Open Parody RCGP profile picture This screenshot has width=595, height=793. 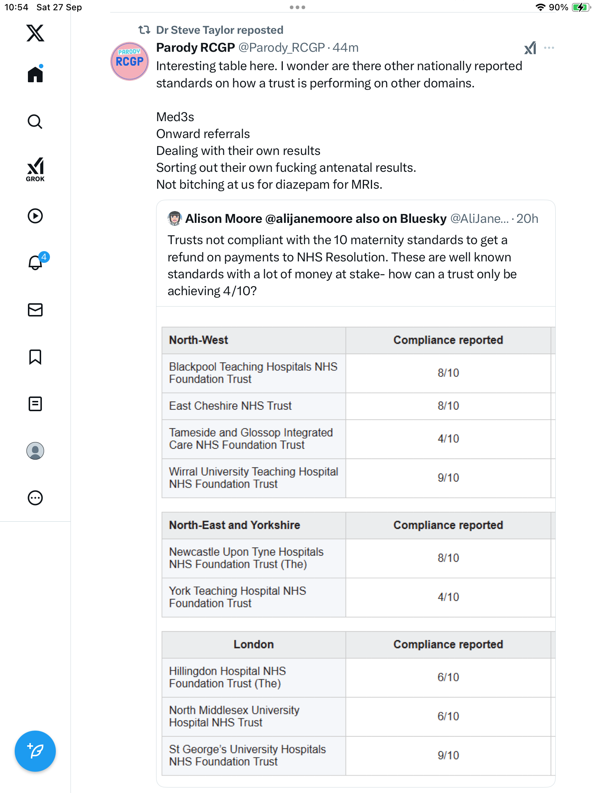pos(130,61)
